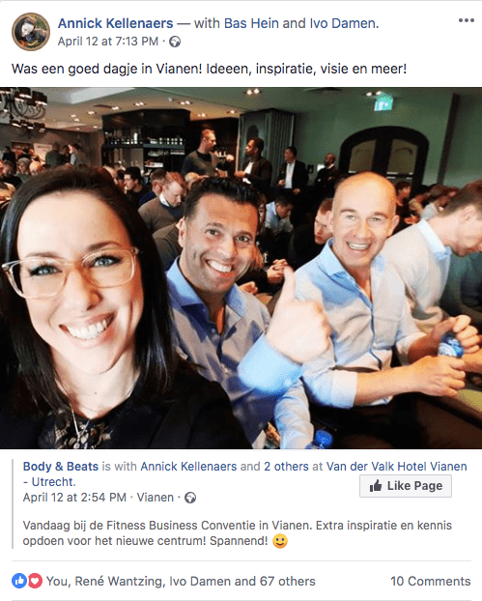
Task: Click the thumbs-up icon on Like Page
Action: pos(376,486)
